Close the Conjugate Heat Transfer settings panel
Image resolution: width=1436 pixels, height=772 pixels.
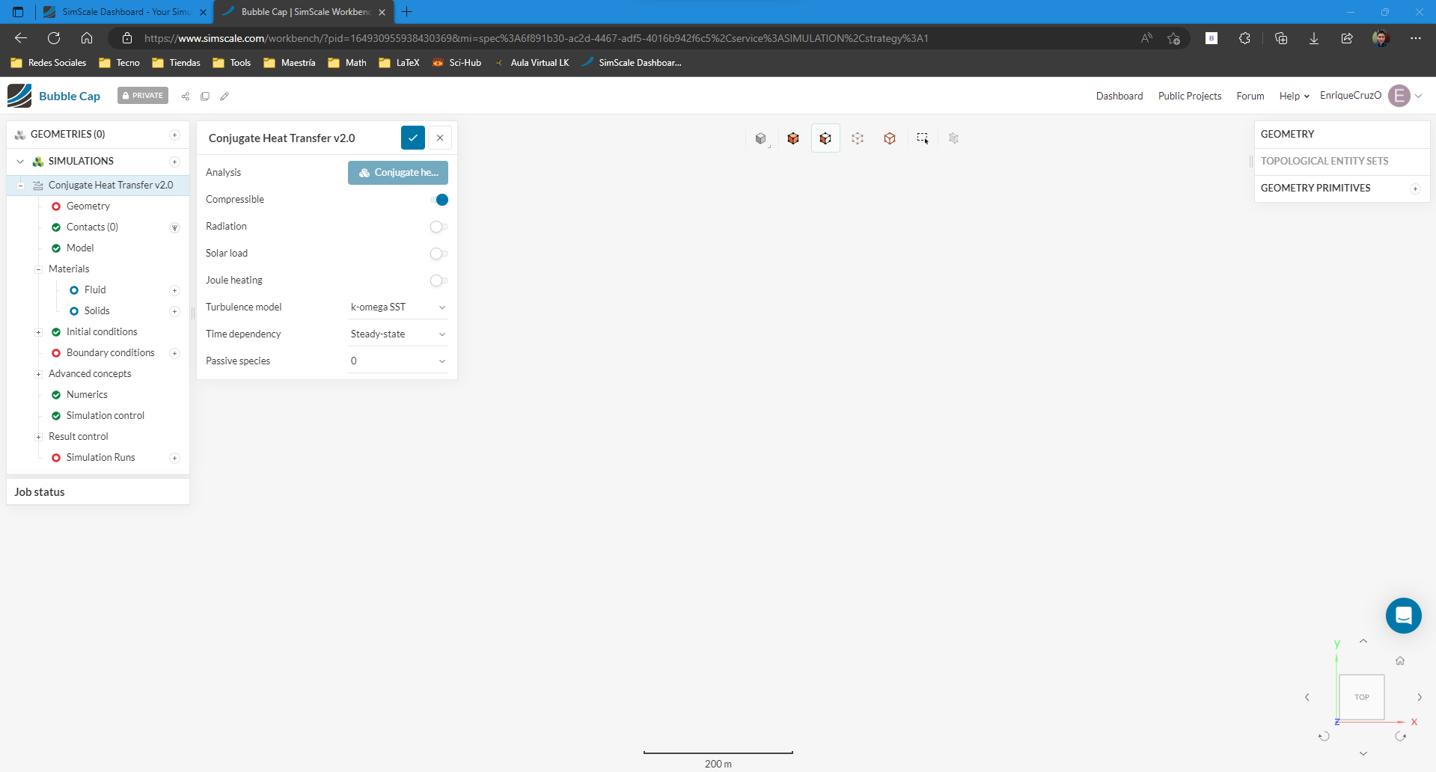[x=440, y=138]
